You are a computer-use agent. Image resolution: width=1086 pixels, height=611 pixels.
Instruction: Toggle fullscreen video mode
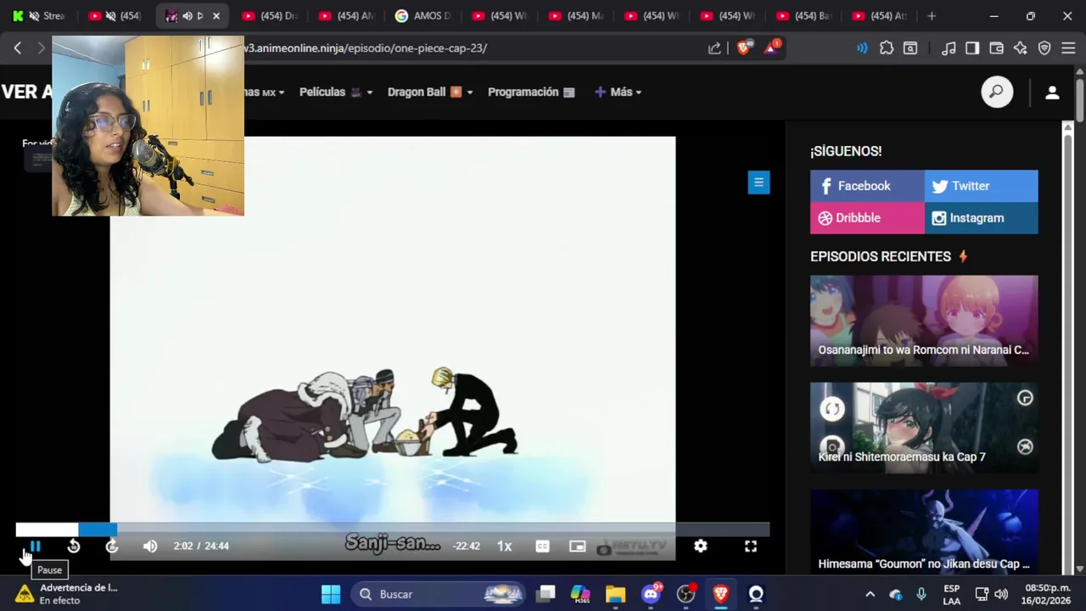click(751, 547)
